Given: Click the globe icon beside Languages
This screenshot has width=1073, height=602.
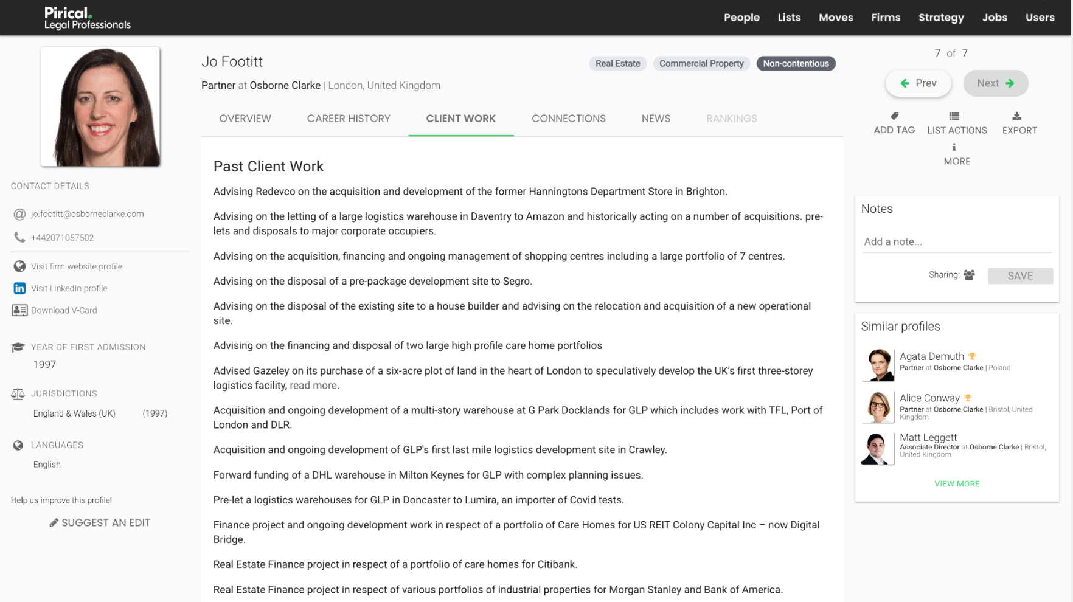Looking at the screenshot, I should click(x=18, y=445).
